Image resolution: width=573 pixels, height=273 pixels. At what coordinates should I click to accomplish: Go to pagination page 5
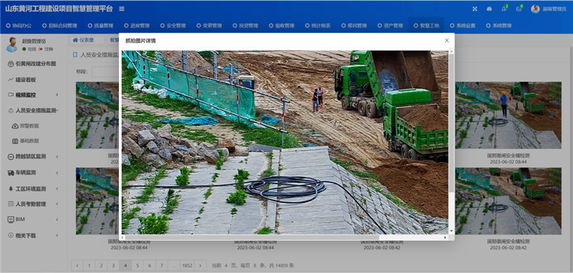pos(138,265)
